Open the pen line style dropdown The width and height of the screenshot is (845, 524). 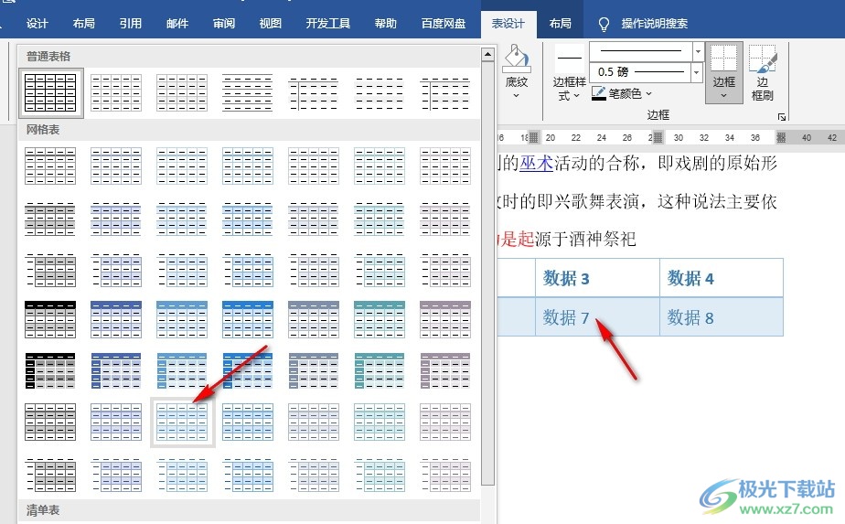pos(698,52)
